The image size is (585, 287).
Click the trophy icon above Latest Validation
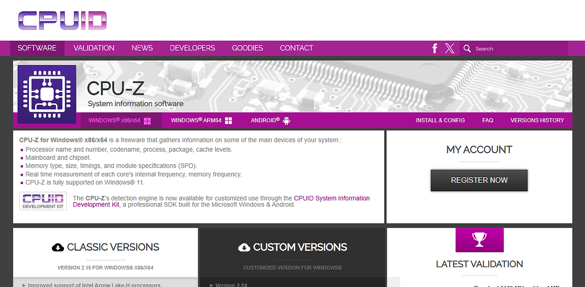pos(479,240)
